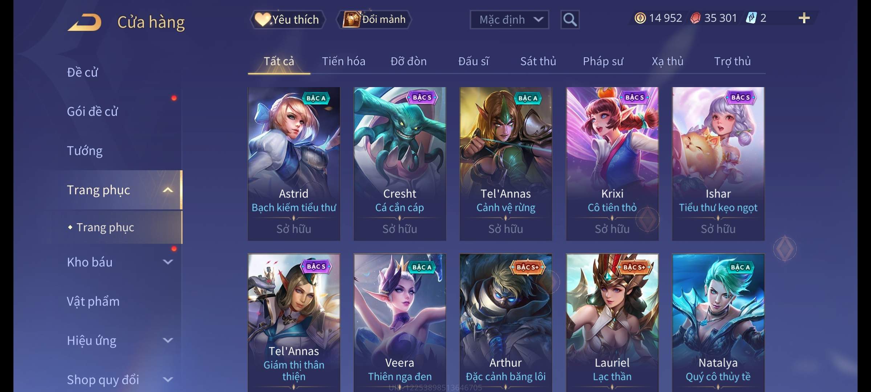Click the golden back arrow icon
This screenshot has height=392, width=871.
tap(85, 23)
